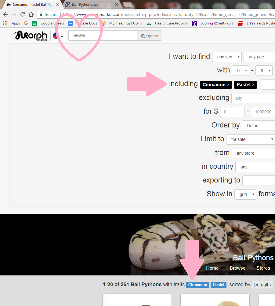Switch to the Ball-Pythons.net tab
This screenshot has height=306, width=275.
tap(89, 5)
